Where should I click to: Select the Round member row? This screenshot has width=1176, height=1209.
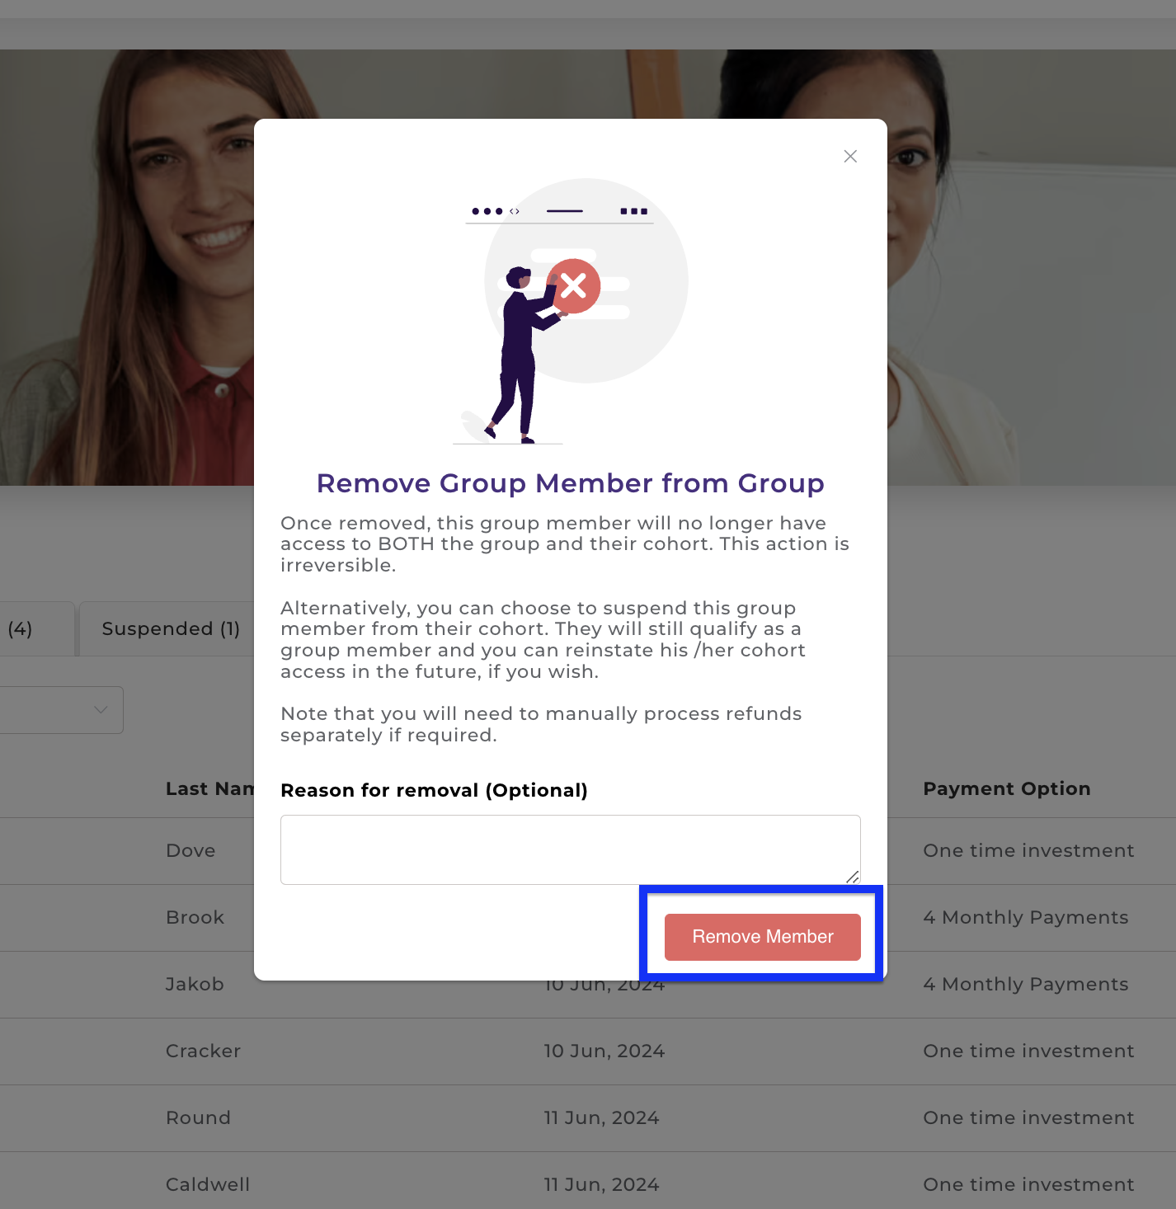(588, 1118)
